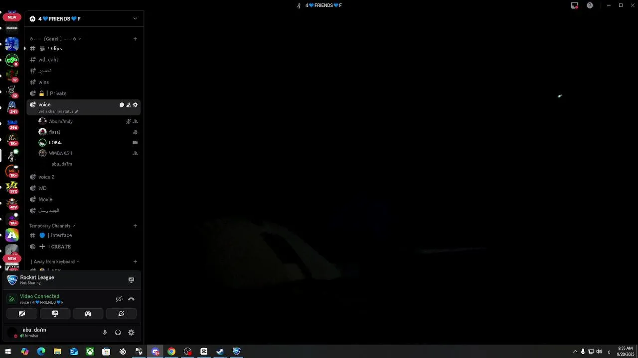Toggle the camera off/on button
The height and width of the screenshot is (358, 638).
22,314
